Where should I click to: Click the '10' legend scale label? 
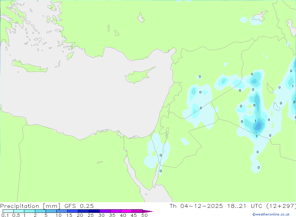(x=59, y=215)
